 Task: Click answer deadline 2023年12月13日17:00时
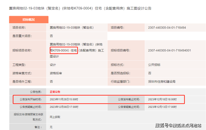point(162,107)
